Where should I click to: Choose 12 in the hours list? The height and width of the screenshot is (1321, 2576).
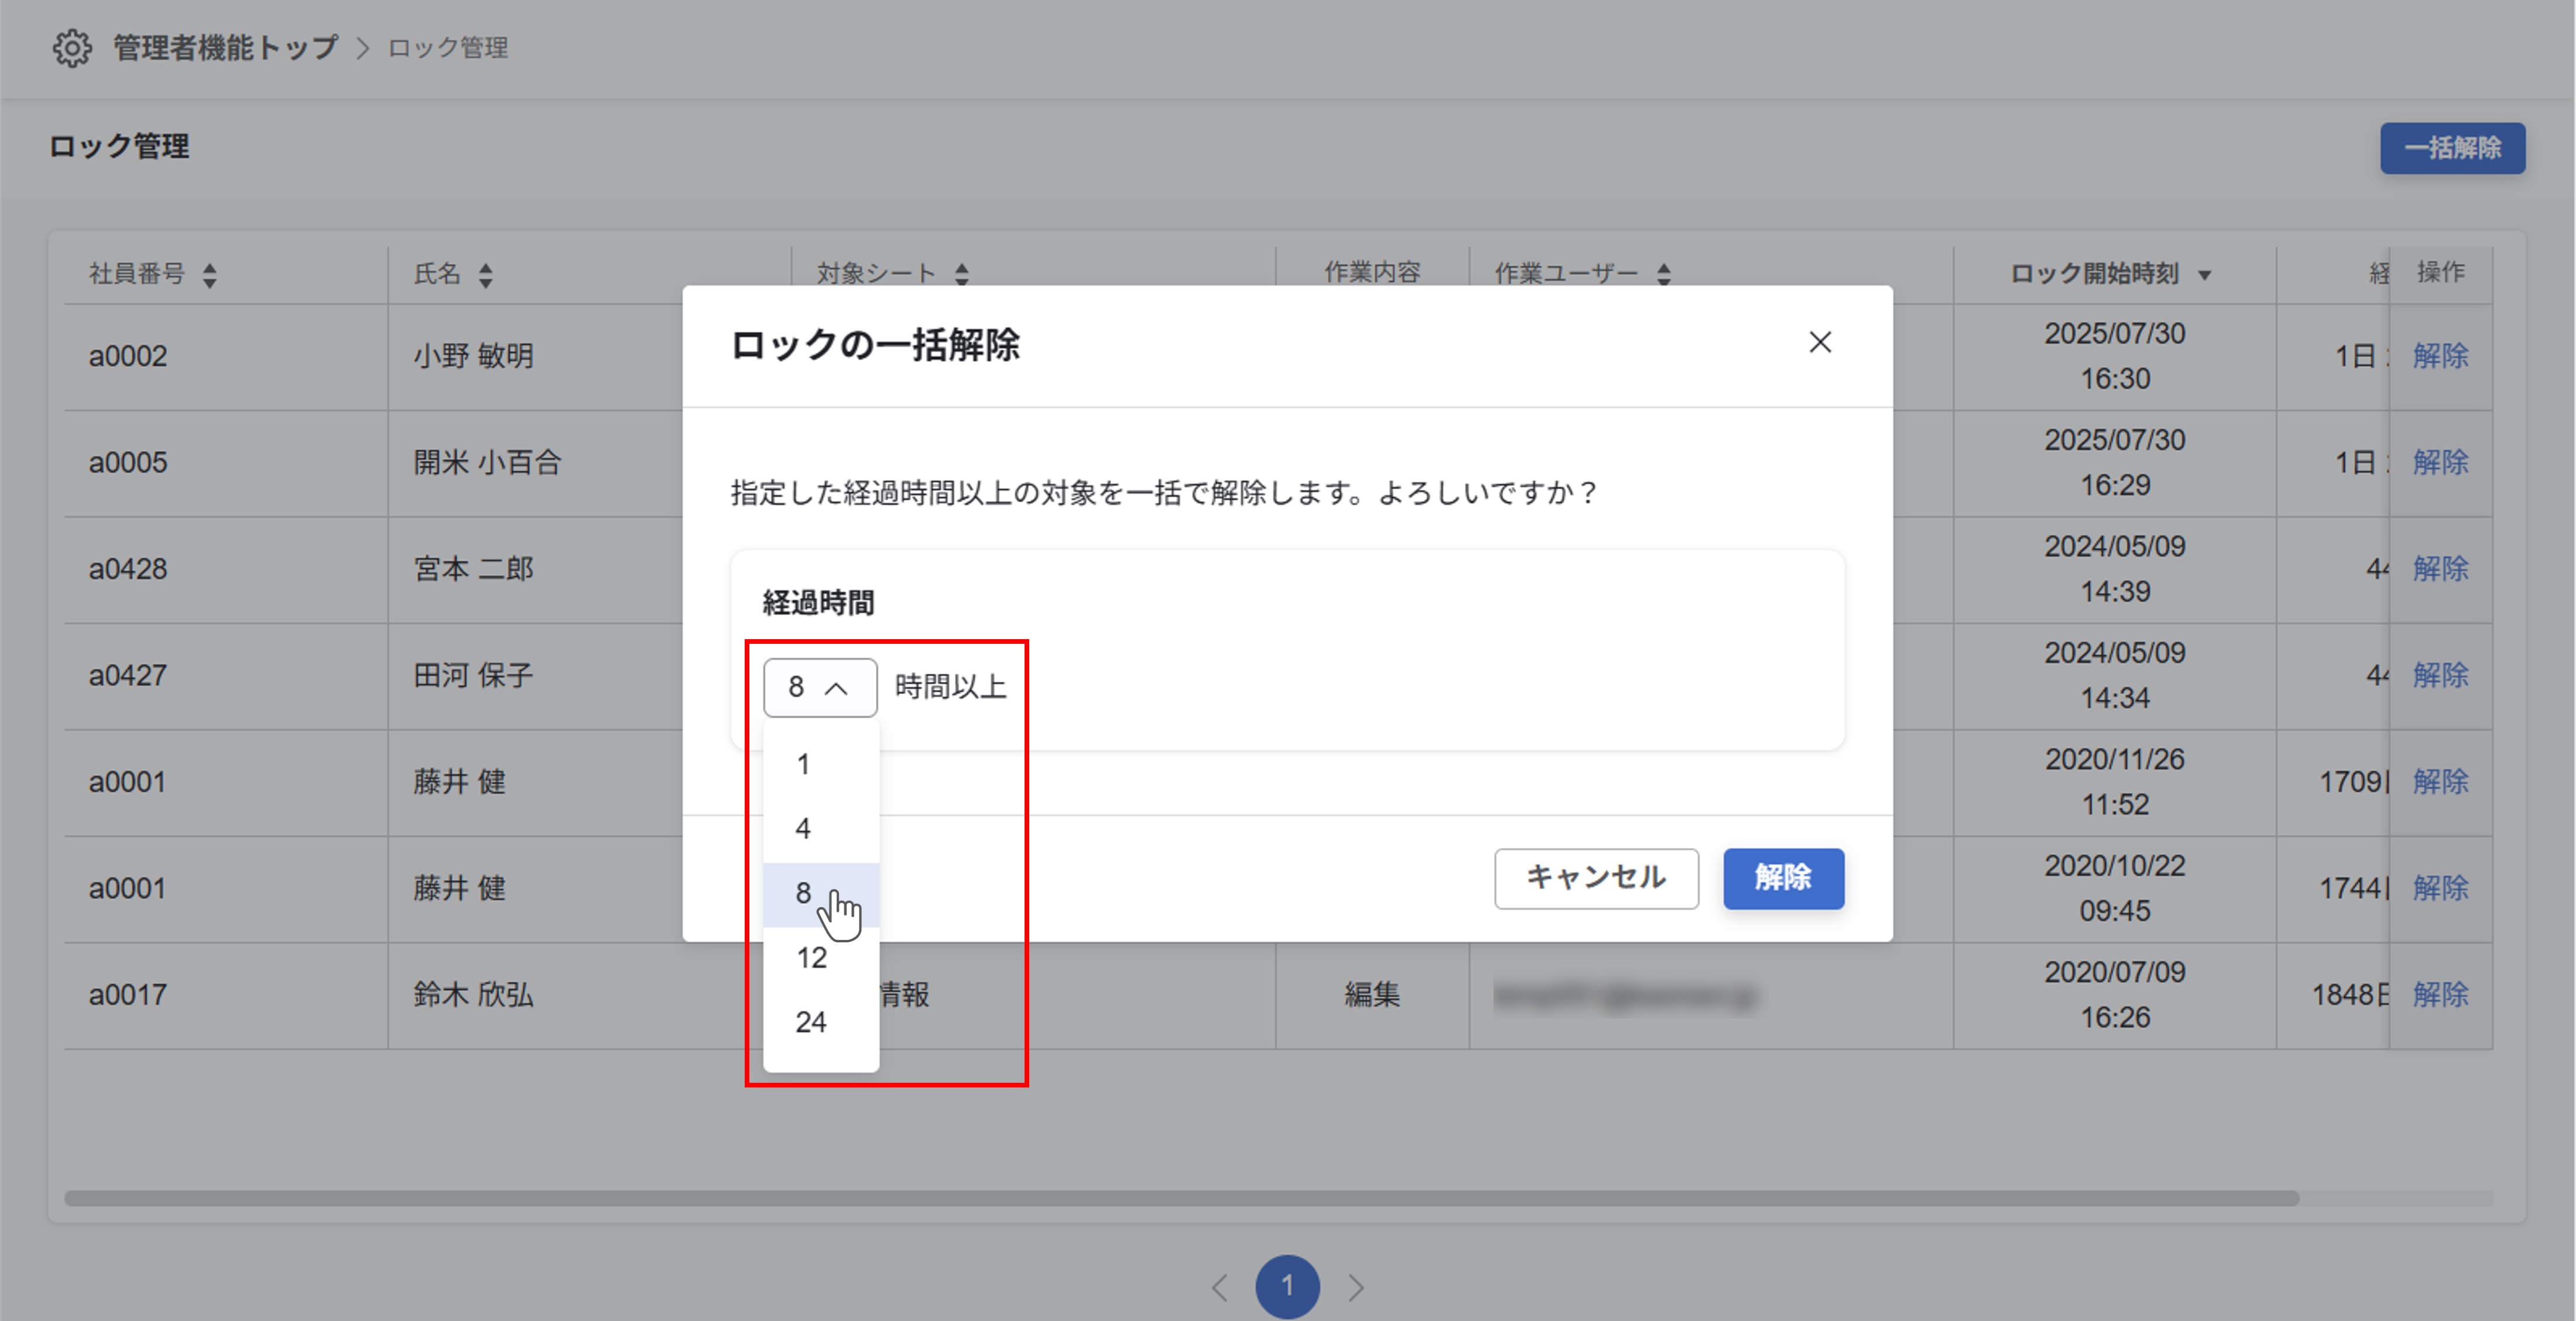click(x=812, y=957)
